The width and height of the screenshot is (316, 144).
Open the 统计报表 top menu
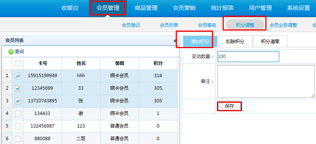222,8
